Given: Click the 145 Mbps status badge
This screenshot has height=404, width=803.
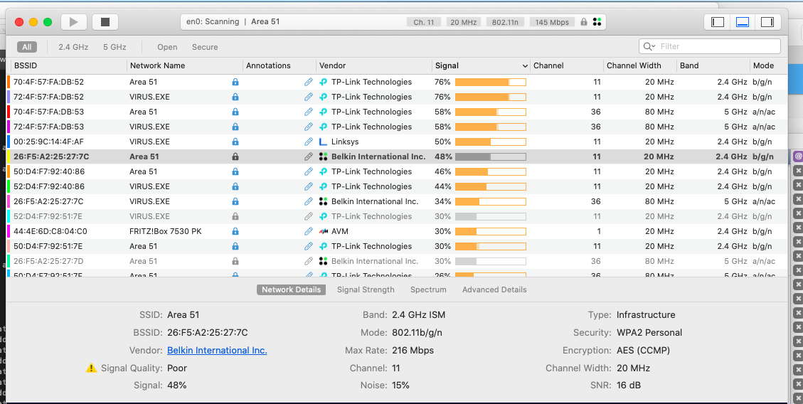Looking at the screenshot, I should pos(553,22).
